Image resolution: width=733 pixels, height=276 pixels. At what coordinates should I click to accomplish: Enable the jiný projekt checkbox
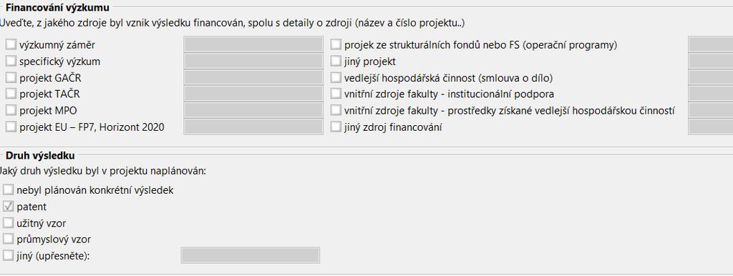tap(336, 61)
